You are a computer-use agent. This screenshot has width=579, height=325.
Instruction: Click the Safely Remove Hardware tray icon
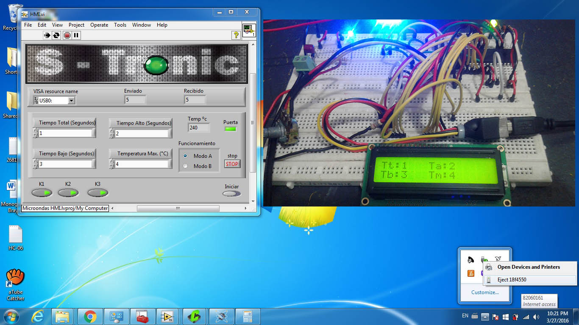[x=484, y=259]
